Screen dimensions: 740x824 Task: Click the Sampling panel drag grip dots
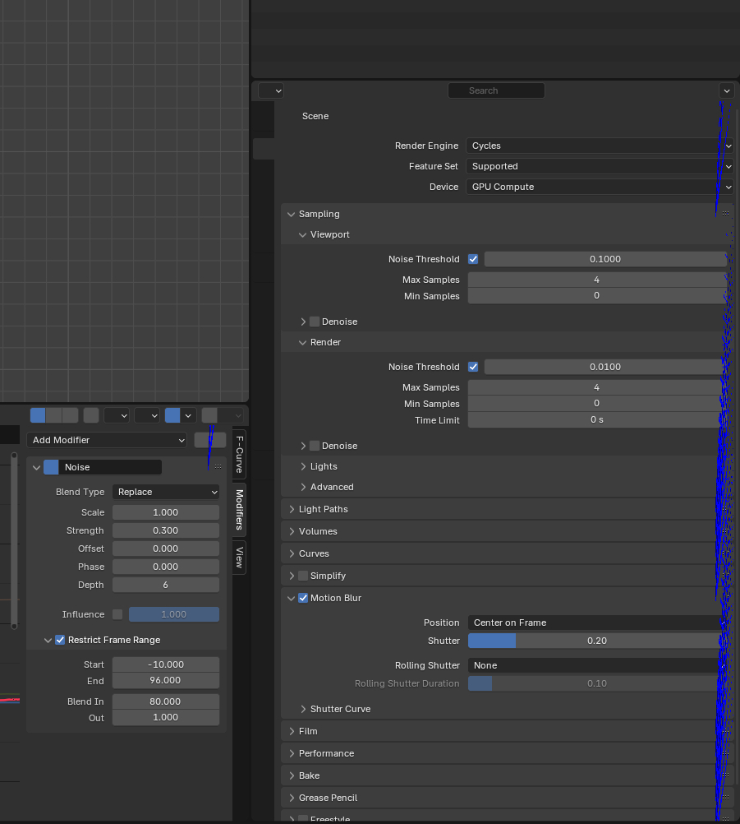tap(725, 214)
